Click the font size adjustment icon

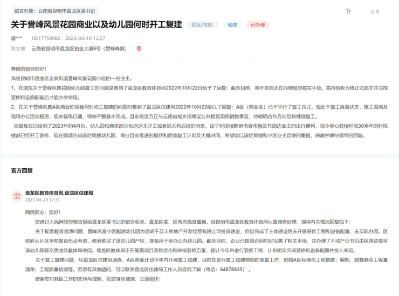pyautogui.click(x=348, y=11)
